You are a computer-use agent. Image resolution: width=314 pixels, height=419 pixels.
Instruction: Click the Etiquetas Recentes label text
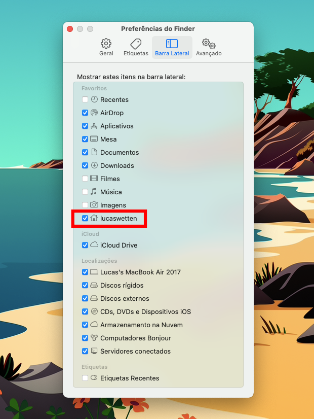[130, 378]
